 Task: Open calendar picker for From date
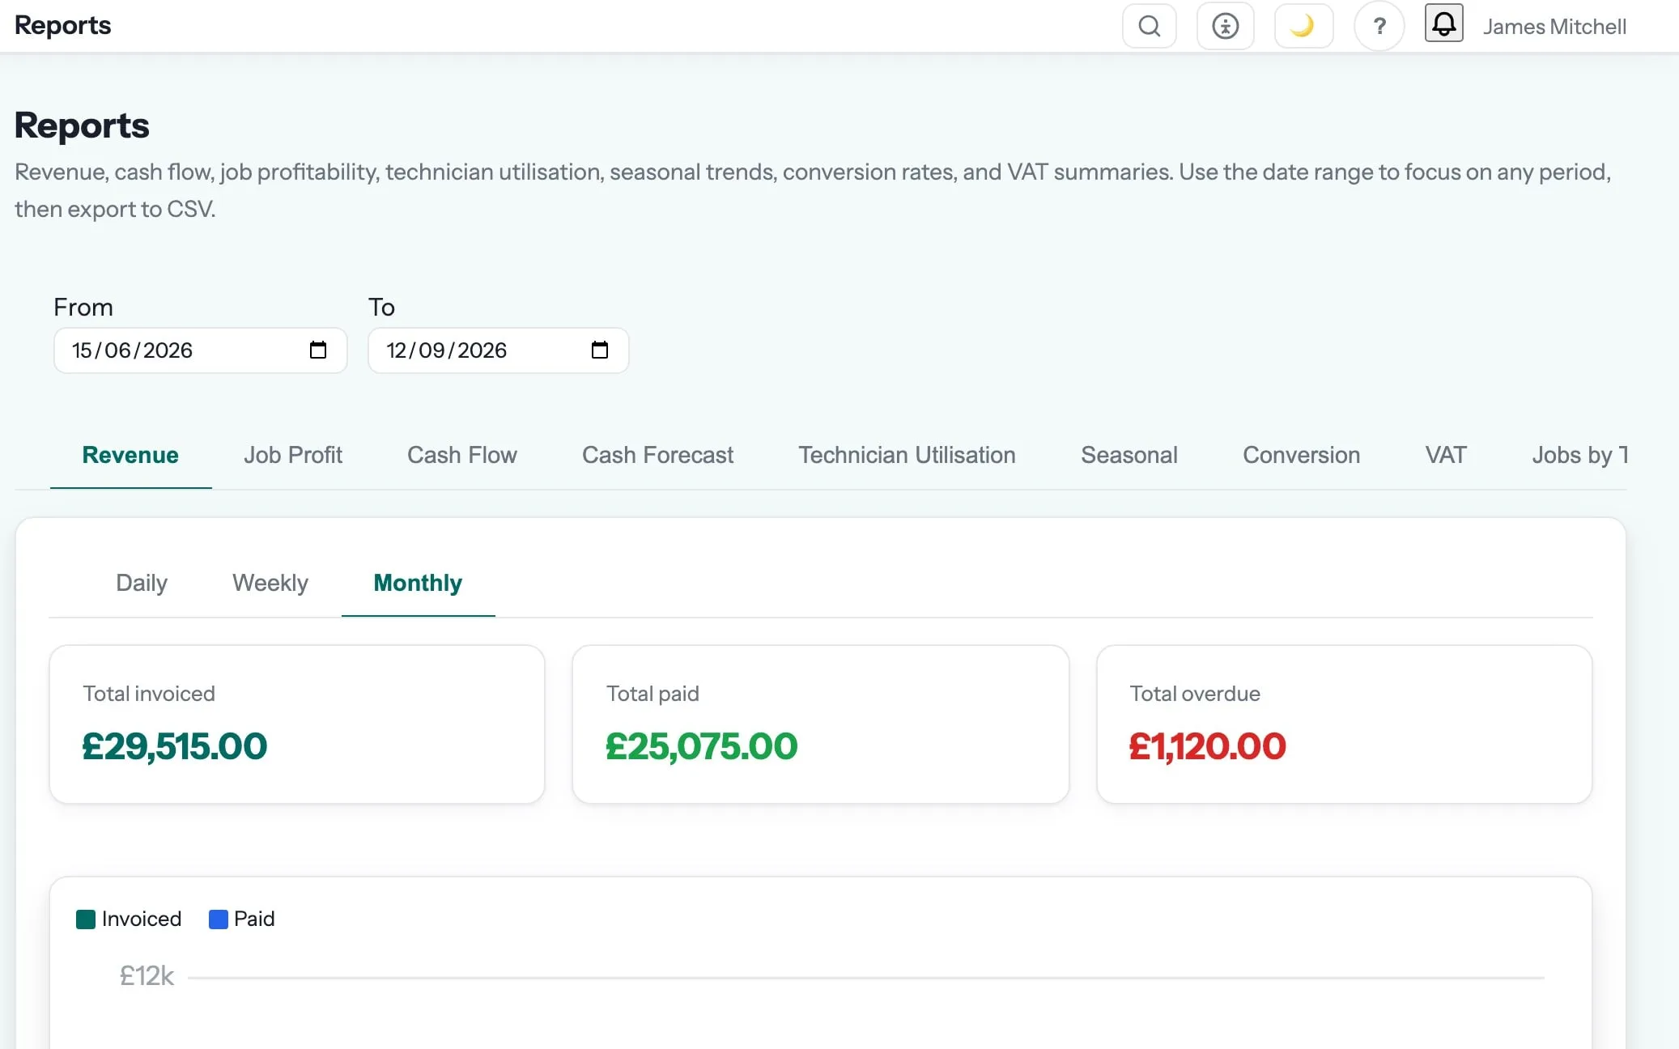tap(318, 350)
